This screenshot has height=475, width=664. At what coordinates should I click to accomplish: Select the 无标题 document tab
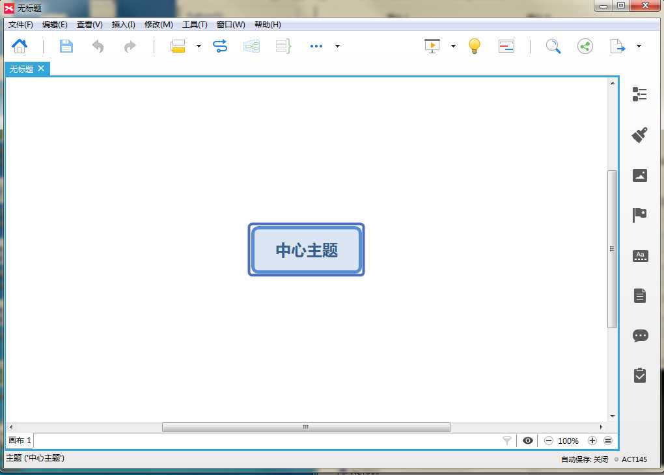(x=21, y=68)
